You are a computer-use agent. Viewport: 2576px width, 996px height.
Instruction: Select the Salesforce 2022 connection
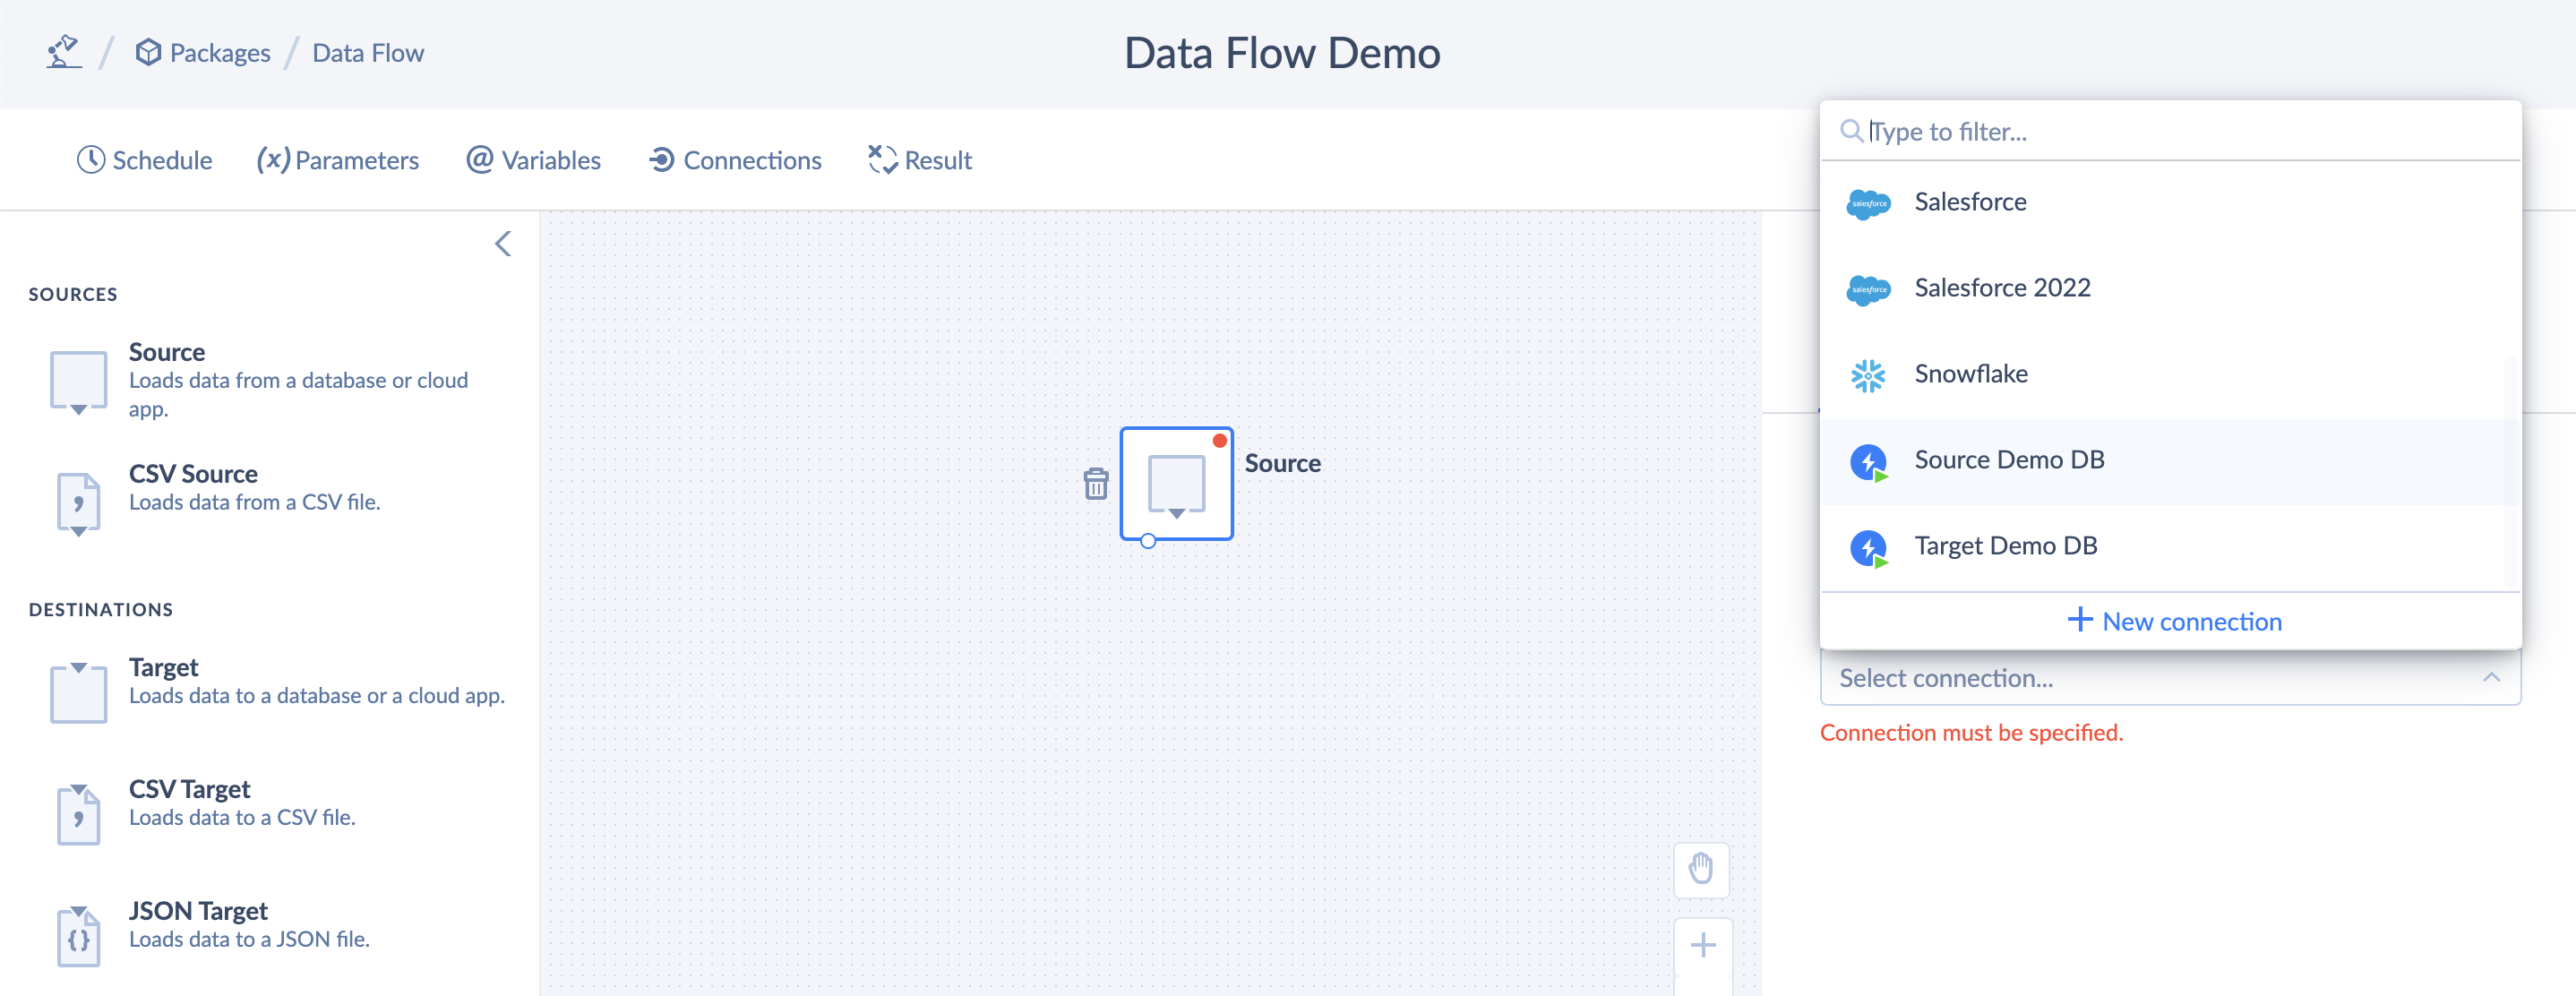2005,286
